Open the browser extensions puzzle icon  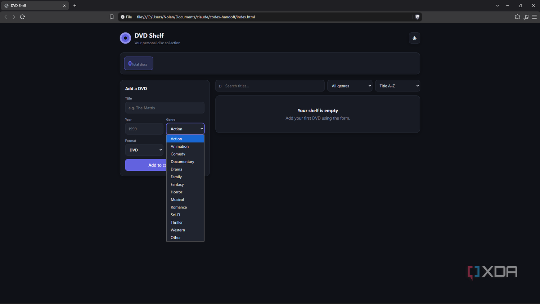point(517,17)
